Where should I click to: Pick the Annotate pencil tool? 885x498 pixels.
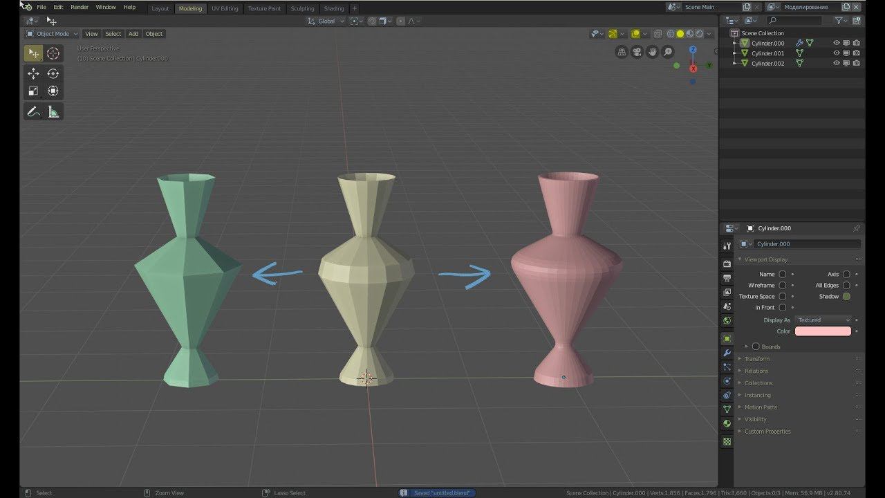tap(33, 111)
